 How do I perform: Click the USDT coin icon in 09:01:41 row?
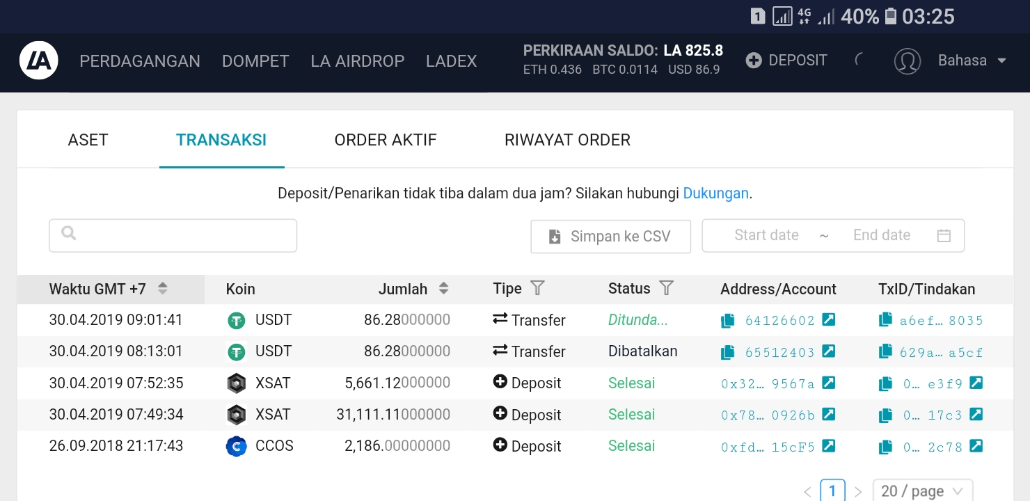pyautogui.click(x=237, y=321)
